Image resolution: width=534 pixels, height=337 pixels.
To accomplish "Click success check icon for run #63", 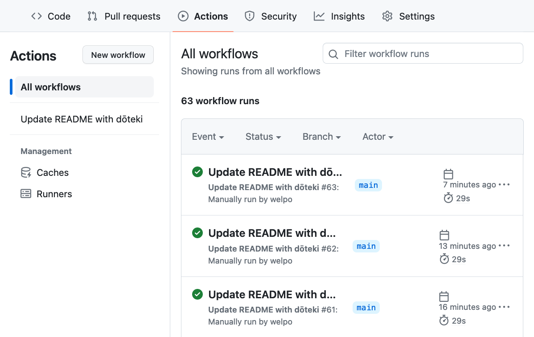I will coord(197,172).
